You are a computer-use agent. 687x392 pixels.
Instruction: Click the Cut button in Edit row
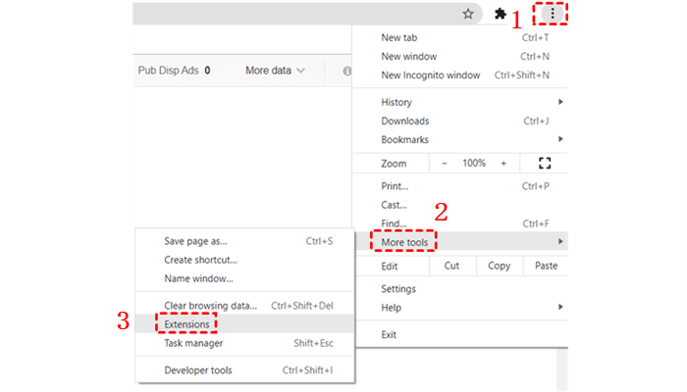pos(451,266)
